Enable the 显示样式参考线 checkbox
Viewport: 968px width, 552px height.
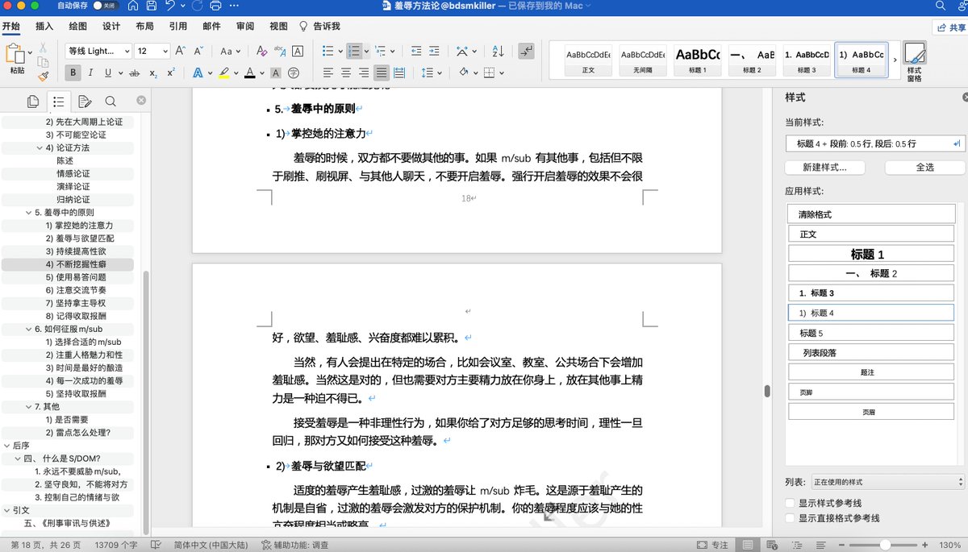[x=791, y=503]
